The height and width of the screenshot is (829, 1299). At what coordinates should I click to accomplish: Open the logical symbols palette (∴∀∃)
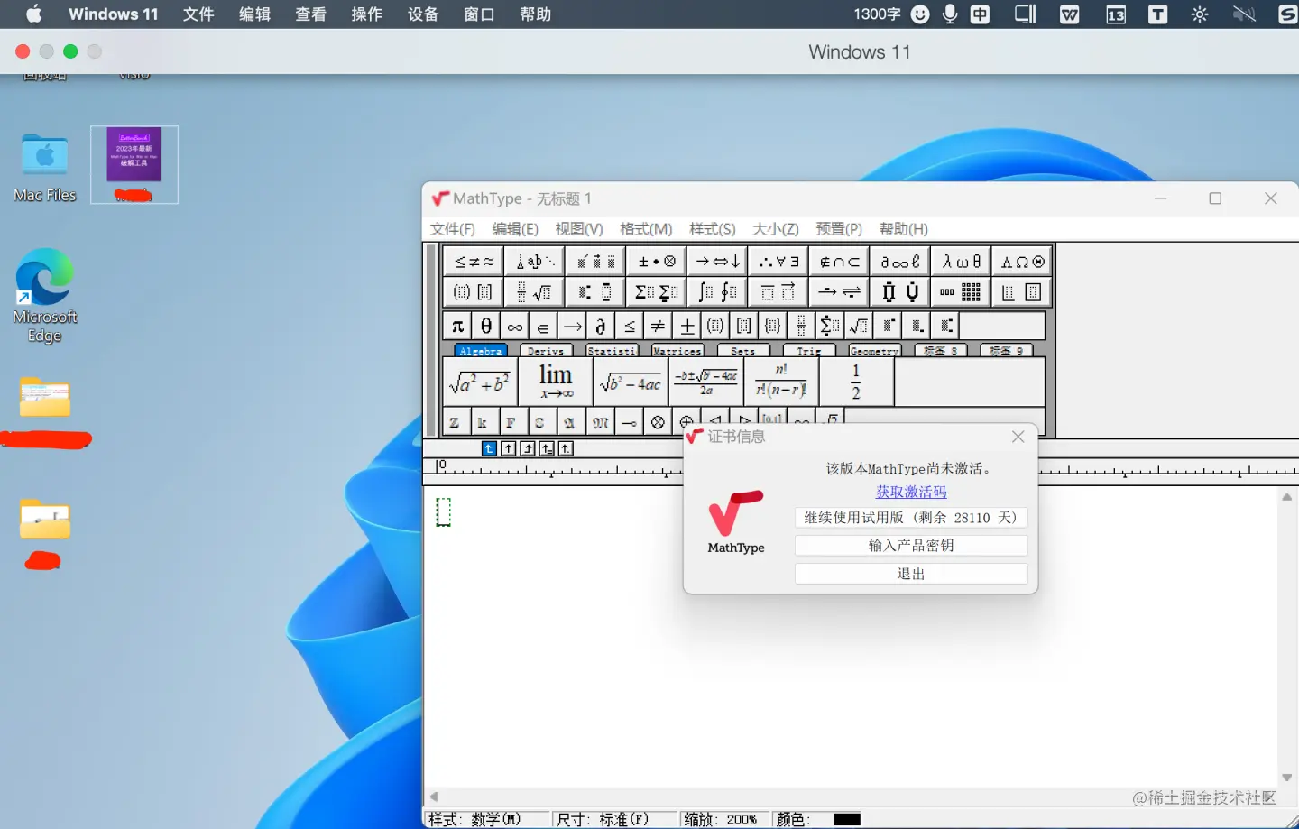click(x=778, y=262)
